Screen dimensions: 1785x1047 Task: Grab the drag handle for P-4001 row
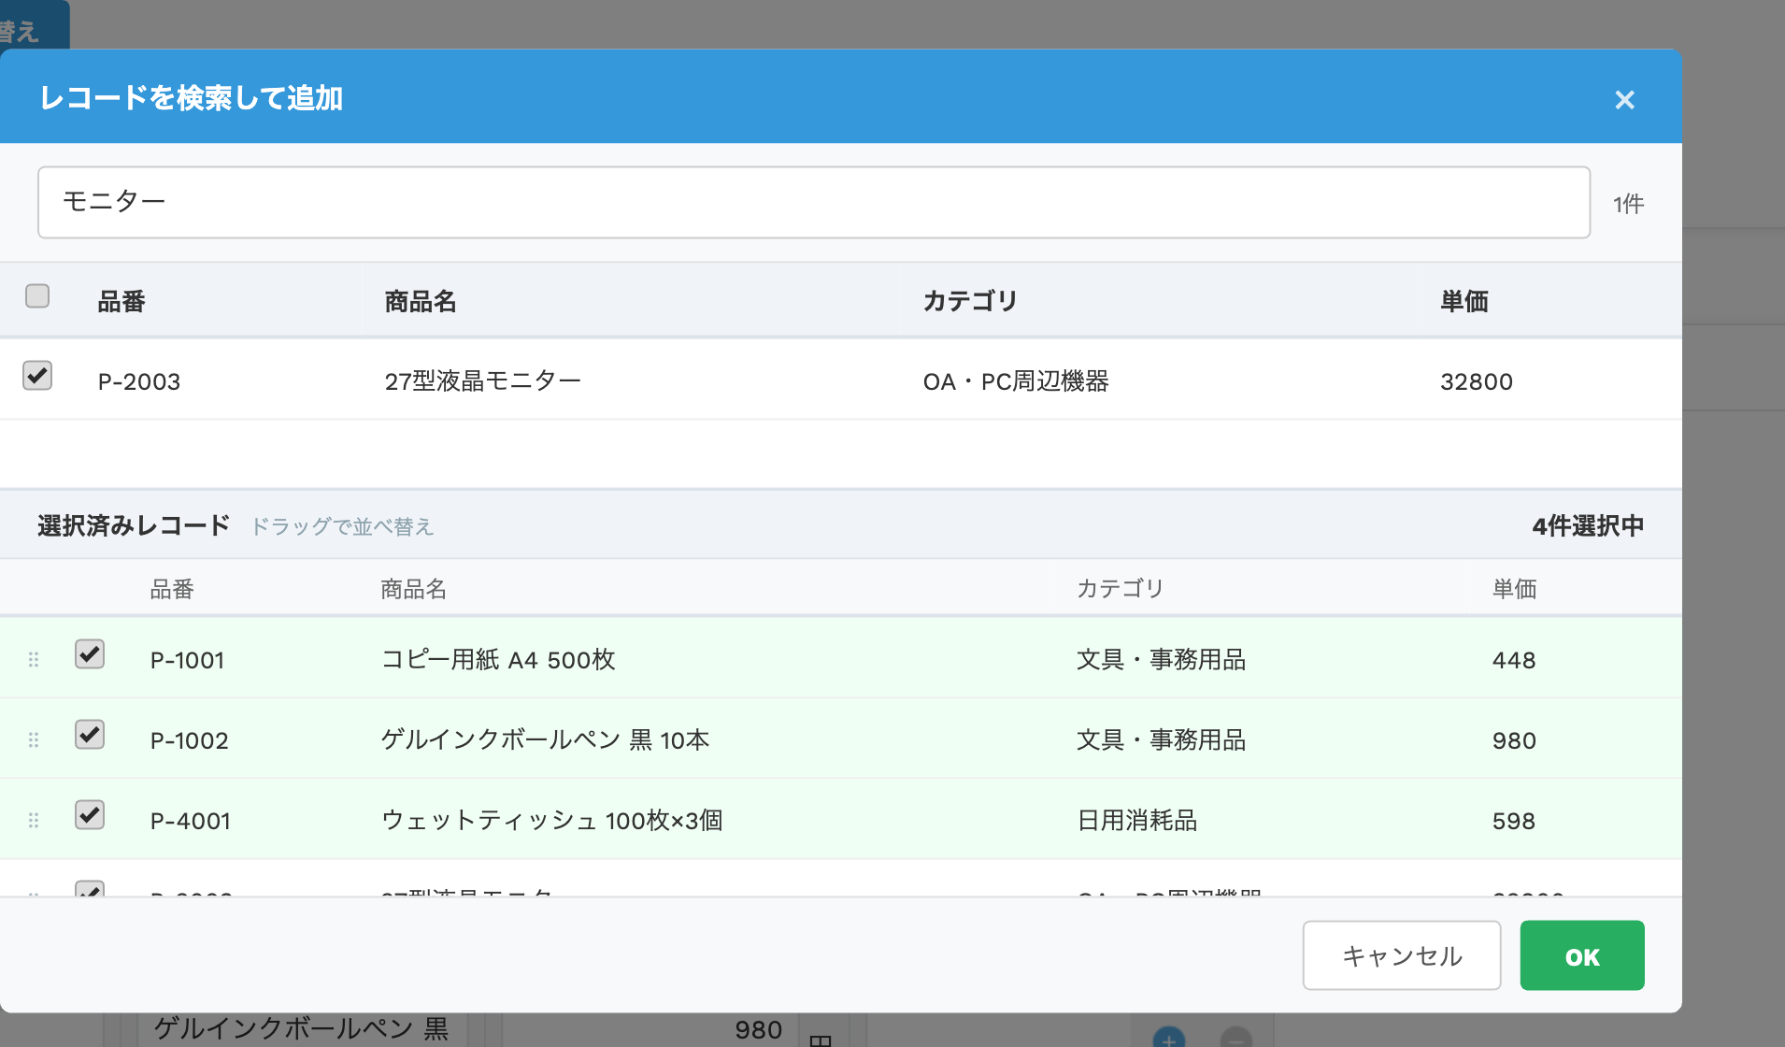34,821
